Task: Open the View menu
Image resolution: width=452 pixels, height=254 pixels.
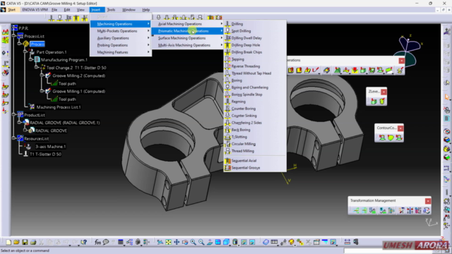Action: click(x=81, y=10)
